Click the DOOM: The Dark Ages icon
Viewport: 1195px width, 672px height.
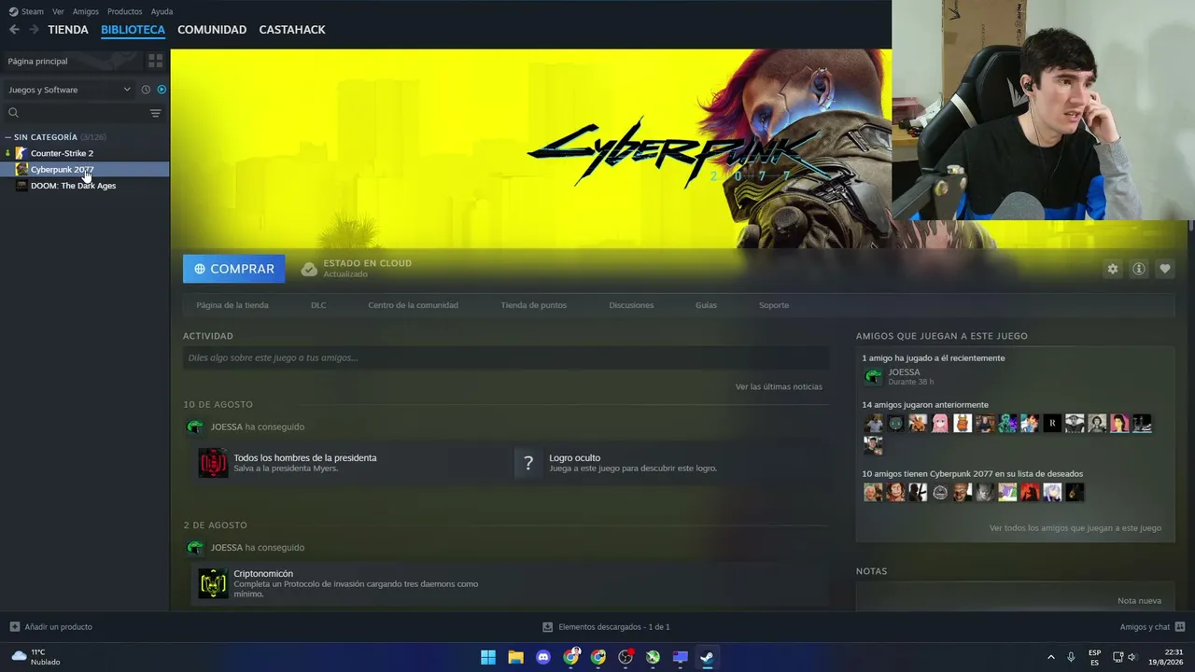point(21,186)
